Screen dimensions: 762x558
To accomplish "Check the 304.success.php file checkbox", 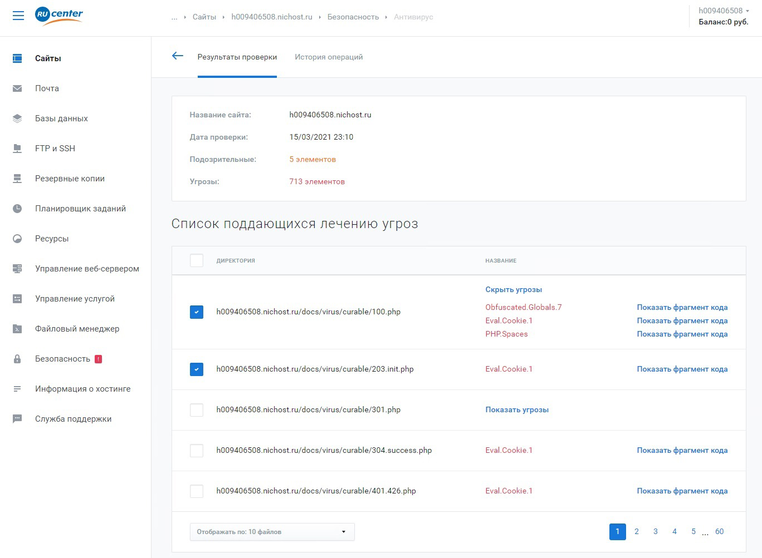I will (x=197, y=451).
